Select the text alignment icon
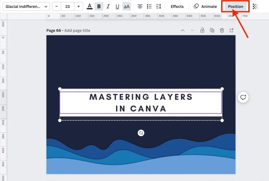This screenshot has height=181, width=269. pos(140,6)
